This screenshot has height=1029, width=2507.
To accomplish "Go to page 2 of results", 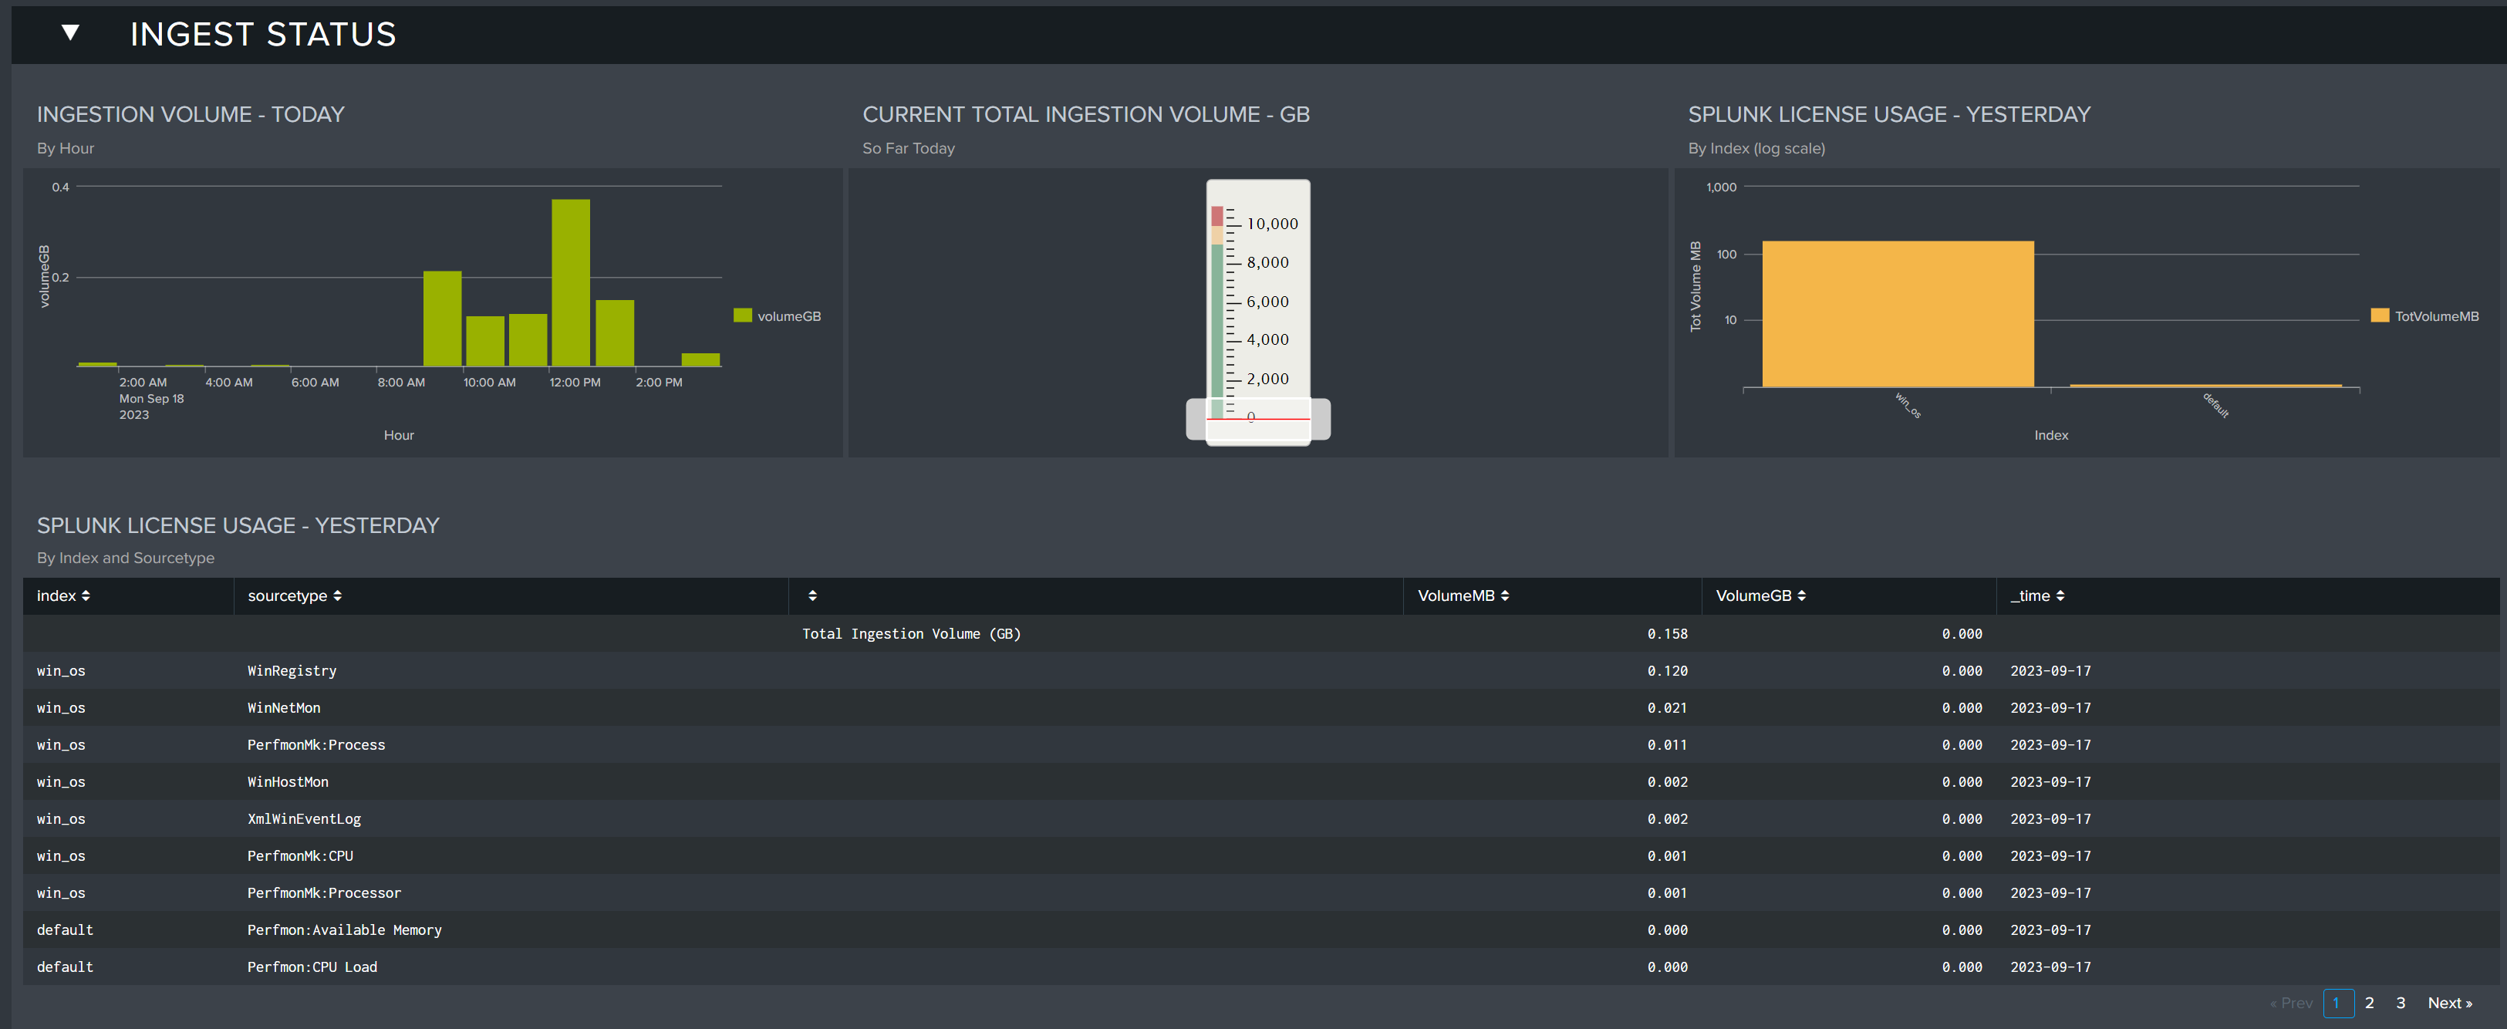I will 2370,1003.
